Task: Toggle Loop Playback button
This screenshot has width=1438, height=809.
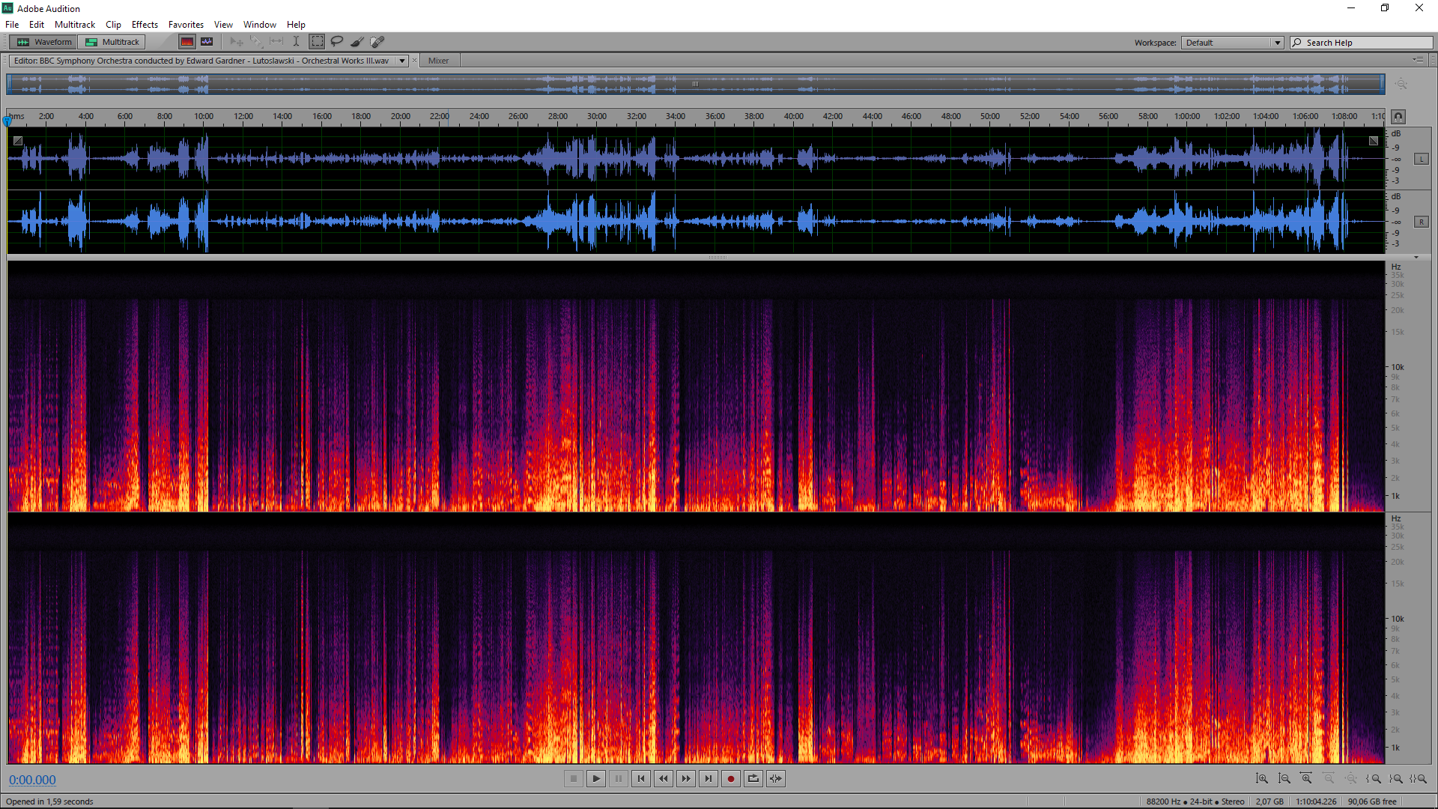Action: 753,779
